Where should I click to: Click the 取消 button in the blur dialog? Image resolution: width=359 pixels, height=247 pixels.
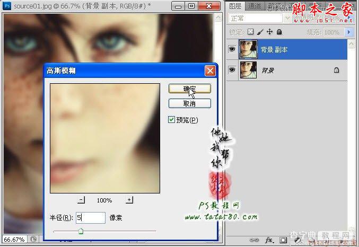coord(189,103)
